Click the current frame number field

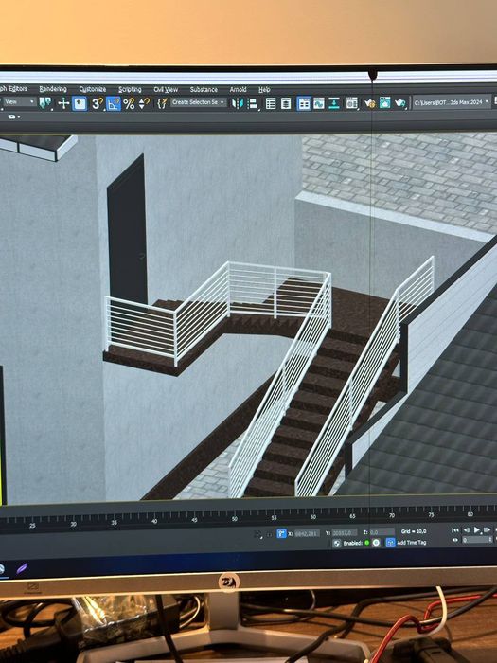pos(477,540)
